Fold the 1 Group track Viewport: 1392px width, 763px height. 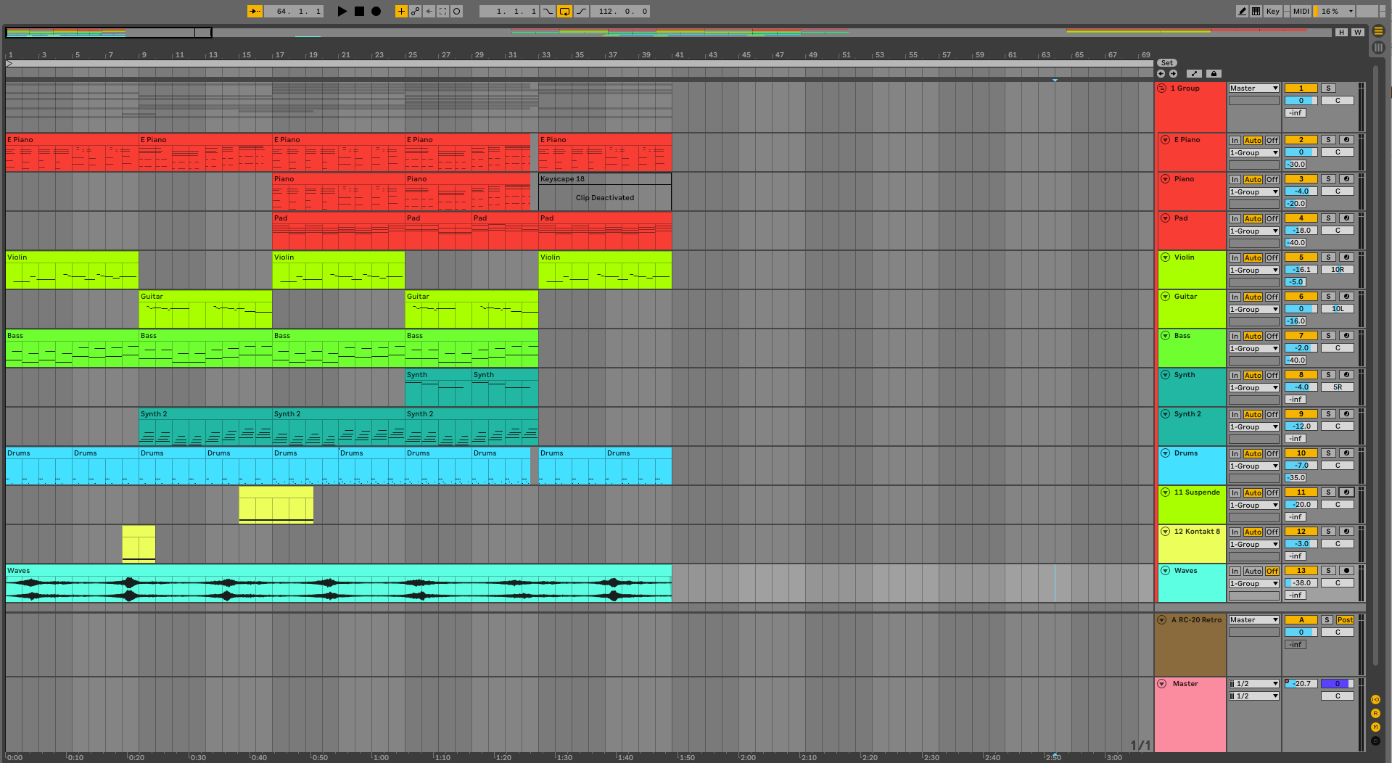(x=1162, y=88)
